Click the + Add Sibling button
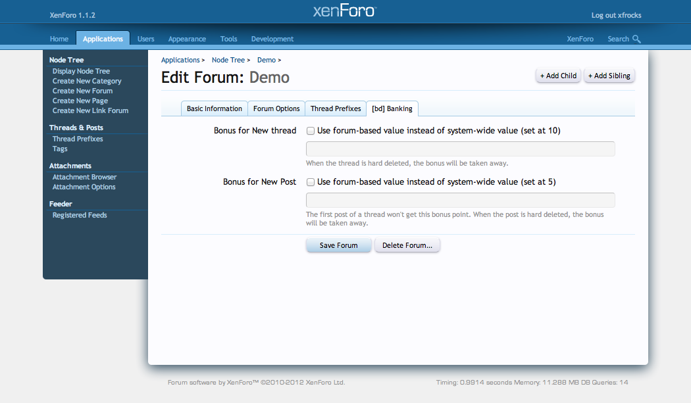 tap(609, 76)
